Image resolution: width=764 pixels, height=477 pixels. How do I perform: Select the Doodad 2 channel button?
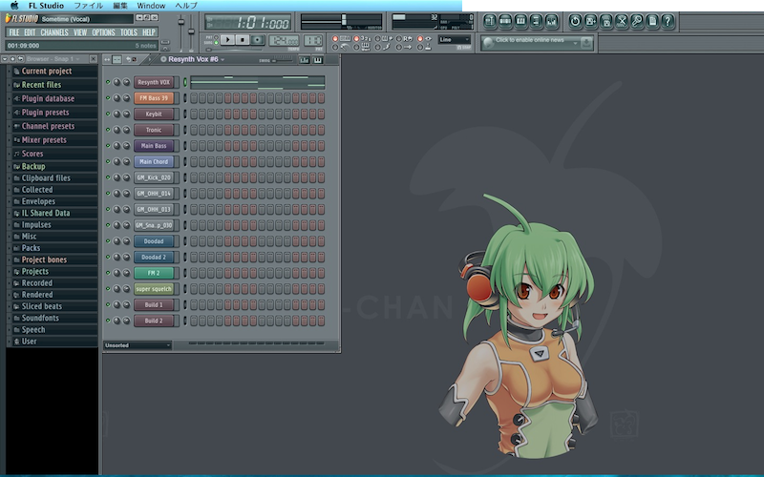pyautogui.click(x=154, y=257)
